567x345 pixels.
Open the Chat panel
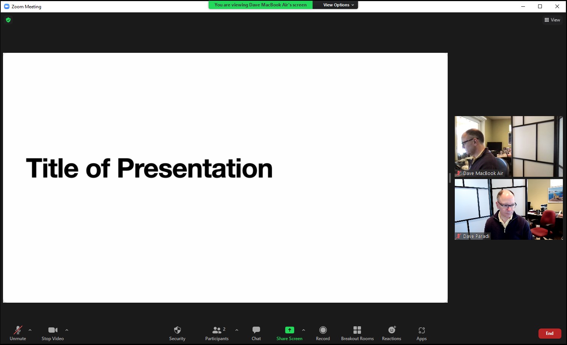pos(256,333)
